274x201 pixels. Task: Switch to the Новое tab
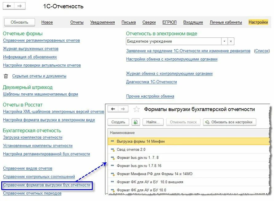(x=47, y=22)
